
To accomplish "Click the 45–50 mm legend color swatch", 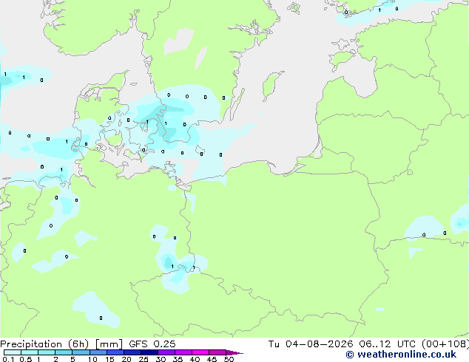I will (217, 352).
